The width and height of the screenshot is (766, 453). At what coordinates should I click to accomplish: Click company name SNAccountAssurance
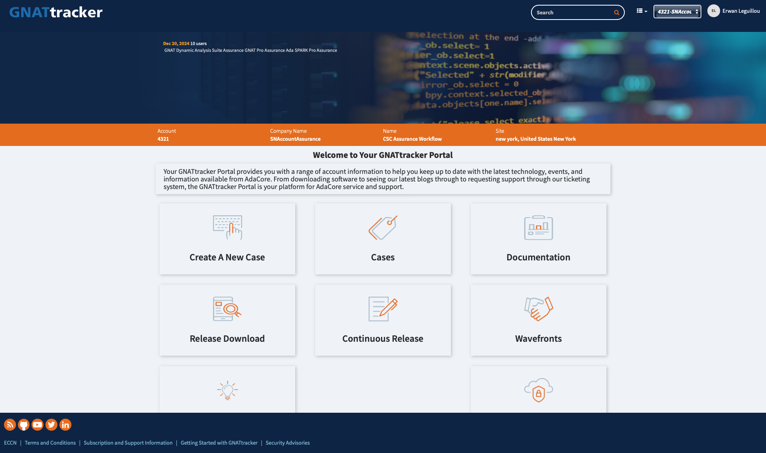coord(295,139)
